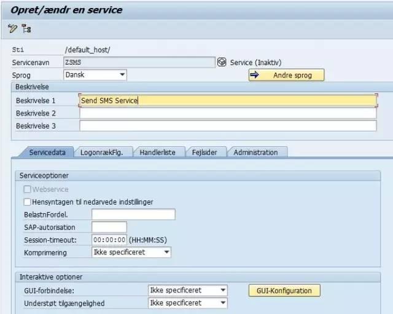The height and width of the screenshot is (314, 393).
Task: Click the Andre sprog button
Action: tap(287, 75)
